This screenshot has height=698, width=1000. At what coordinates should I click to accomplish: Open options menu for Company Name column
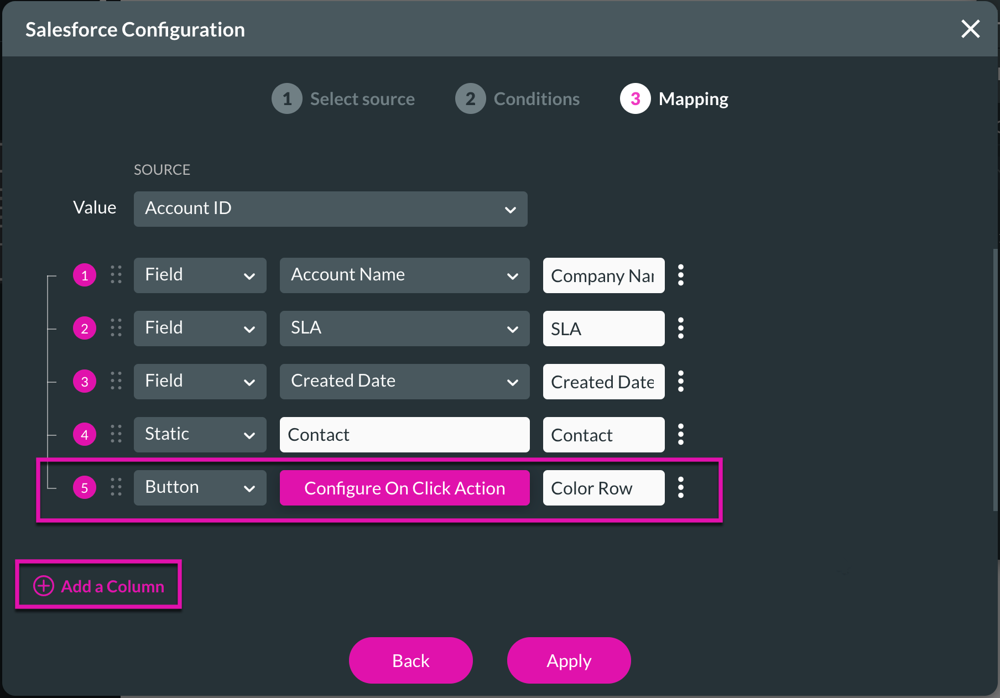click(x=681, y=275)
